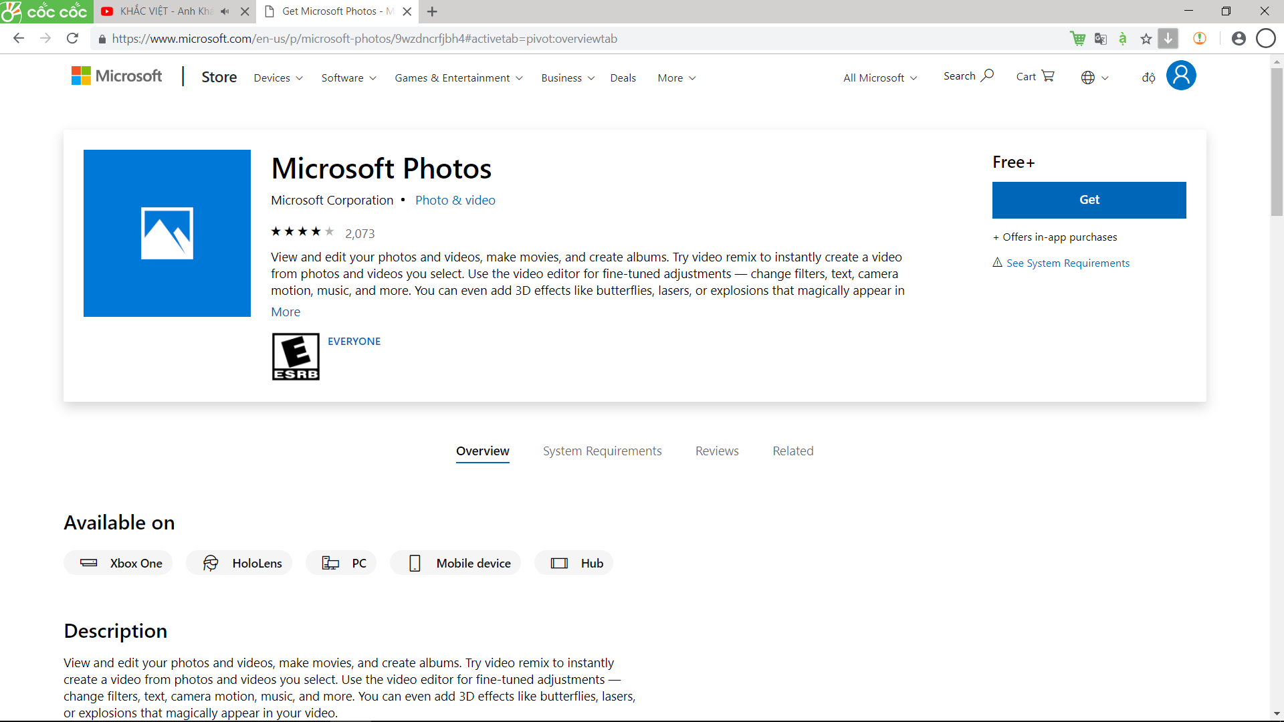Click the Mobile device availability chip

pos(456,563)
